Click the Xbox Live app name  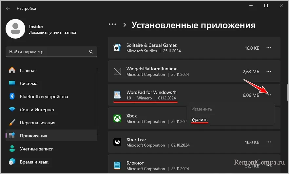pos(136,139)
